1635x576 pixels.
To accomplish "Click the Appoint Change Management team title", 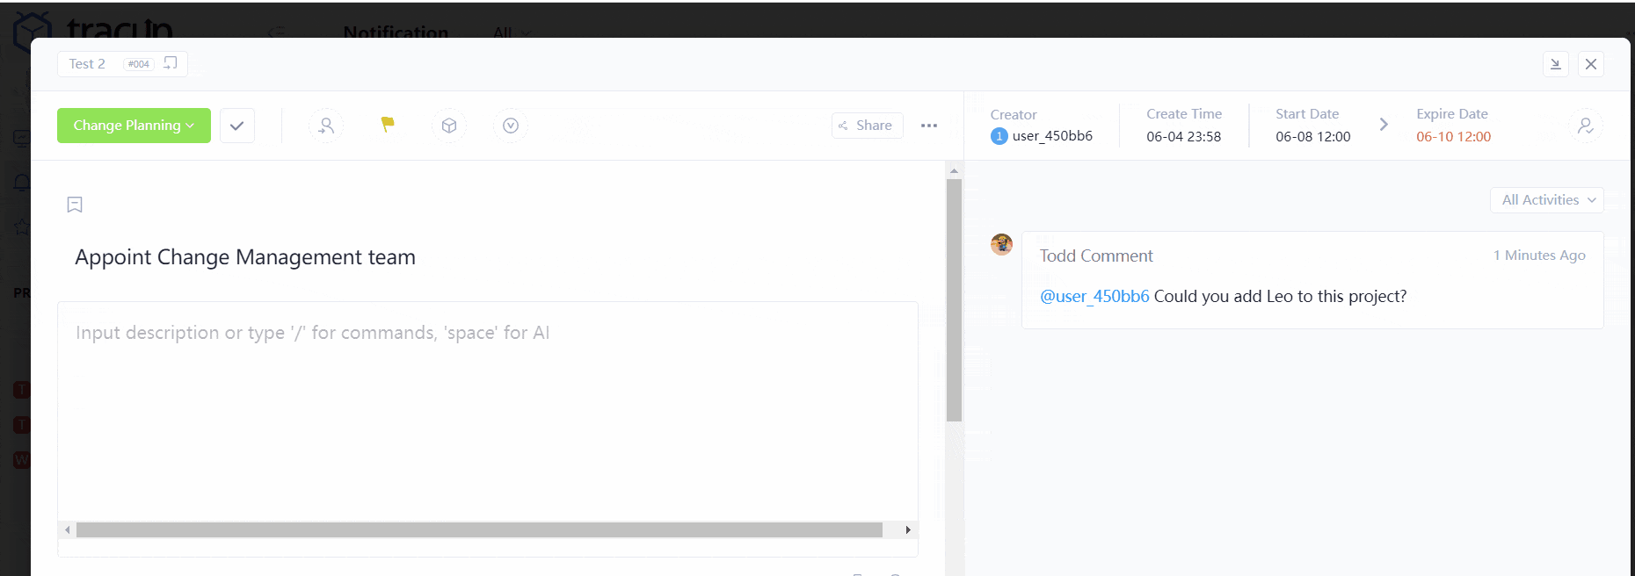I will (x=245, y=257).
